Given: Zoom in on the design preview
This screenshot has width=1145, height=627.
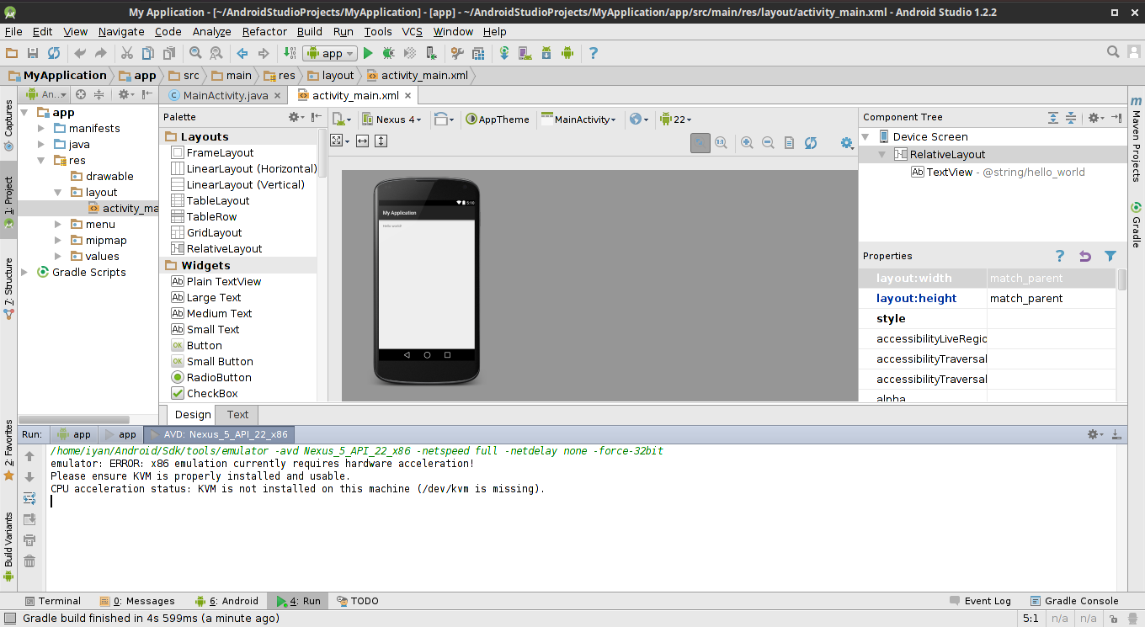Looking at the screenshot, I should tap(747, 143).
